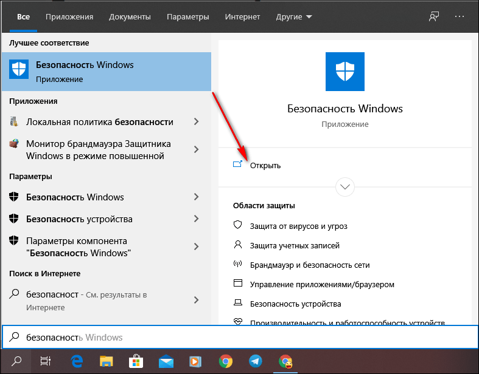Click the person icon for account protection

237,245
